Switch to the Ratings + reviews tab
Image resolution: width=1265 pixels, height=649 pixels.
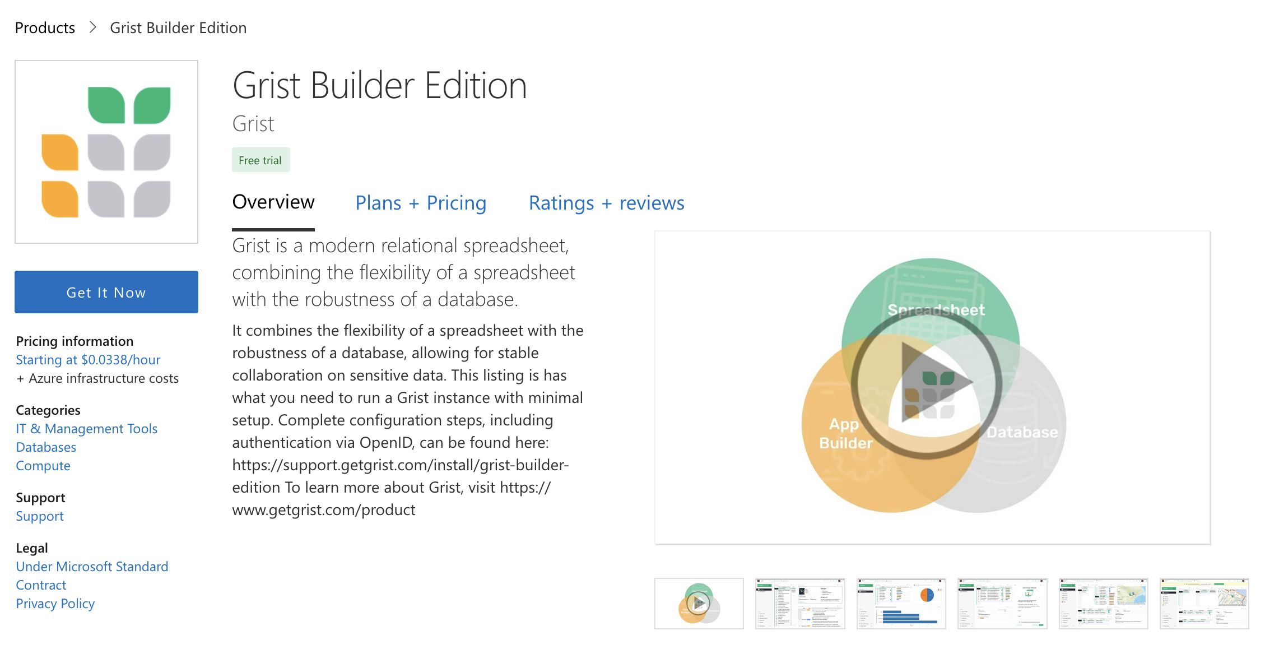[606, 201]
